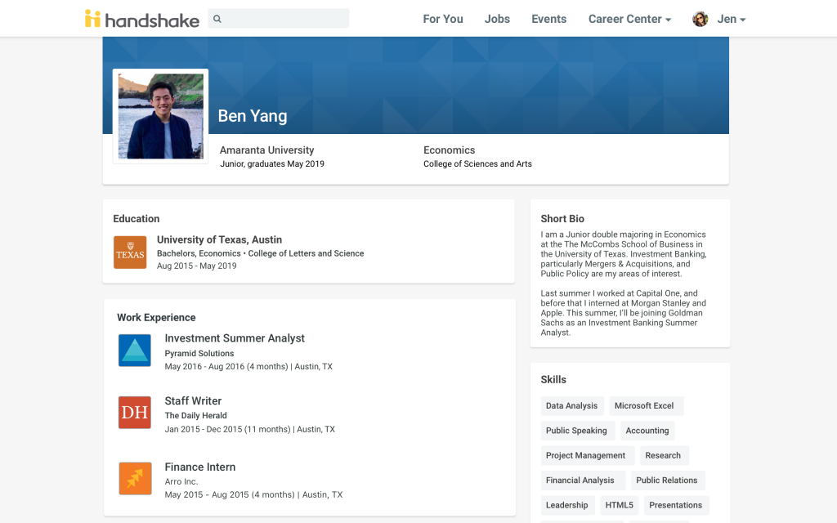Navigate to Events in the navbar

tap(548, 19)
